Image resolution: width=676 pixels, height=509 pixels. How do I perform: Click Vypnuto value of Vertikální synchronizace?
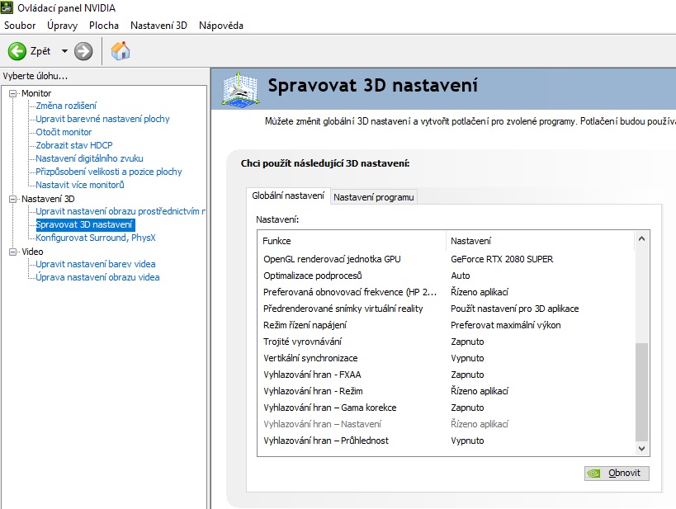click(467, 358)
